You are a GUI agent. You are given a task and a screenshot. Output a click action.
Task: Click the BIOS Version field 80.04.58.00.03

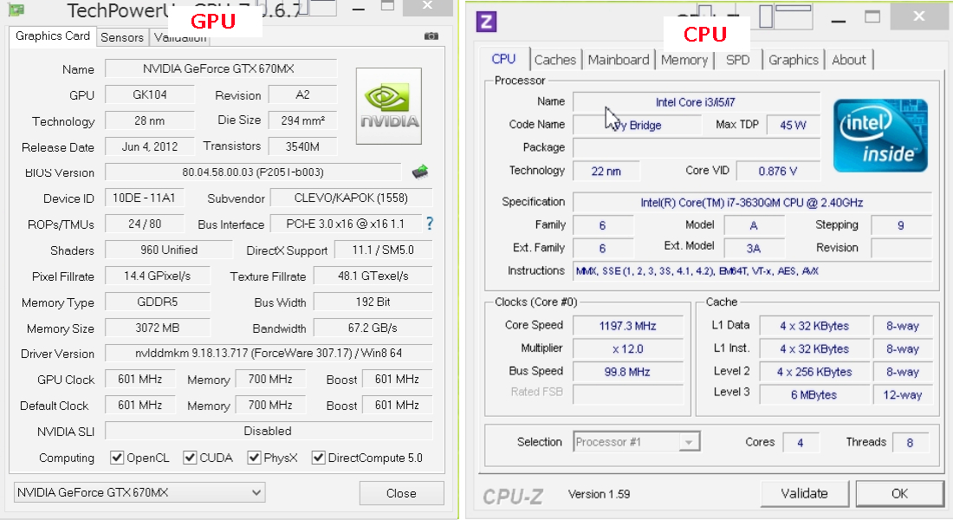253,172
